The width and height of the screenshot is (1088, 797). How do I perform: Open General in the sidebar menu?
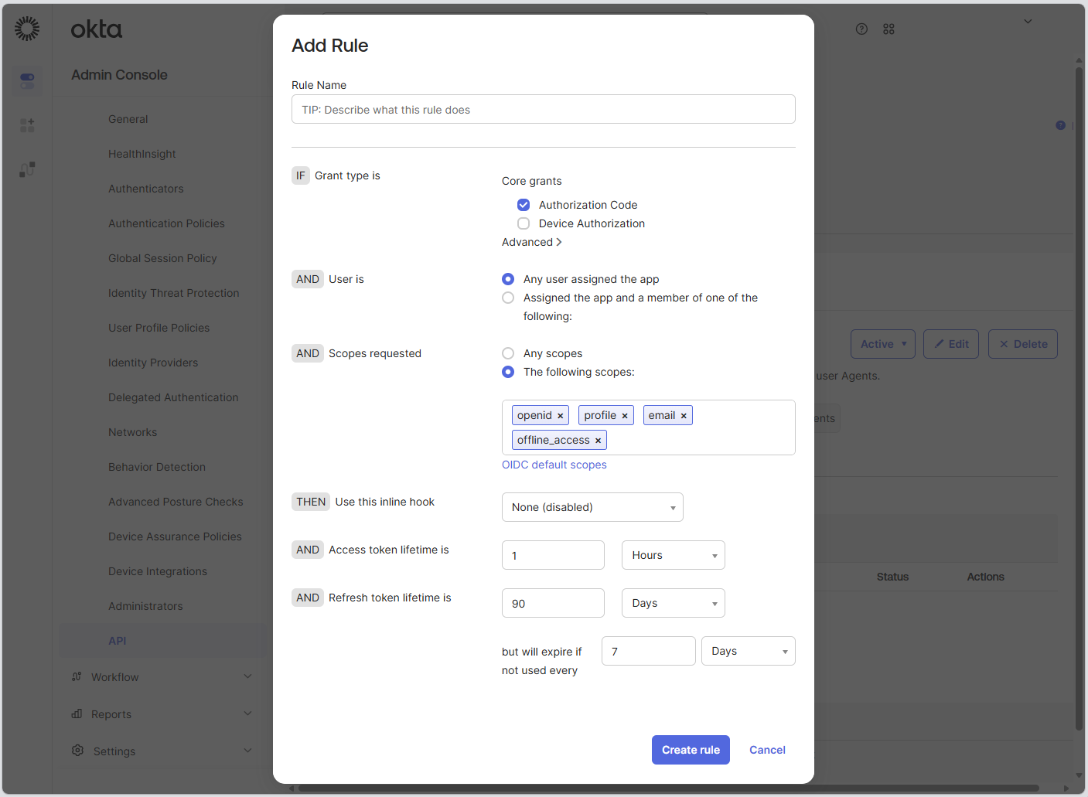pos(128,119)
